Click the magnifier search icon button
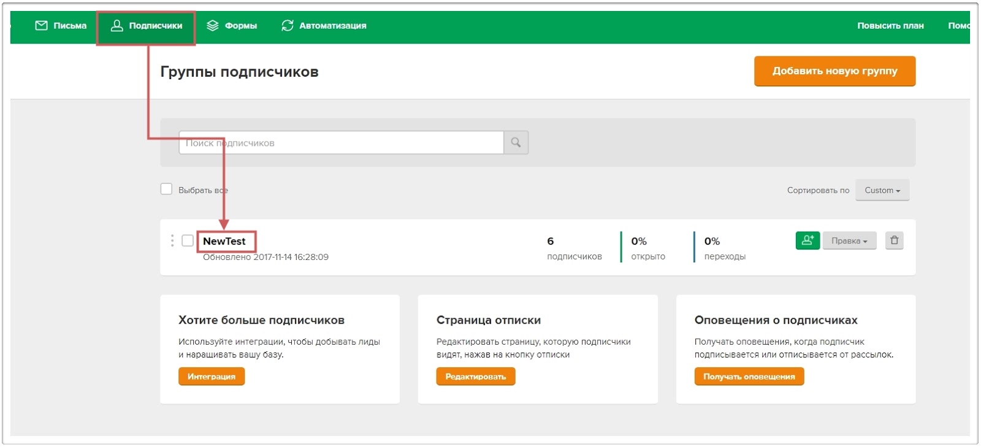This screenshot has width=981, height=447. point(516,142)
